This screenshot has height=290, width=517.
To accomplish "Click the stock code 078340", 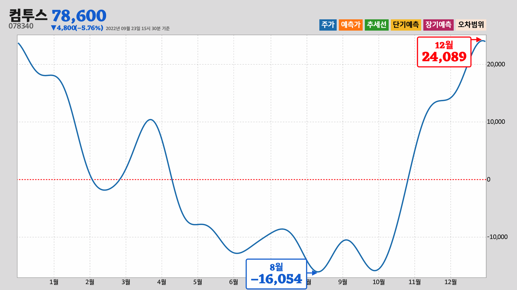I will (x=21, y=26).
